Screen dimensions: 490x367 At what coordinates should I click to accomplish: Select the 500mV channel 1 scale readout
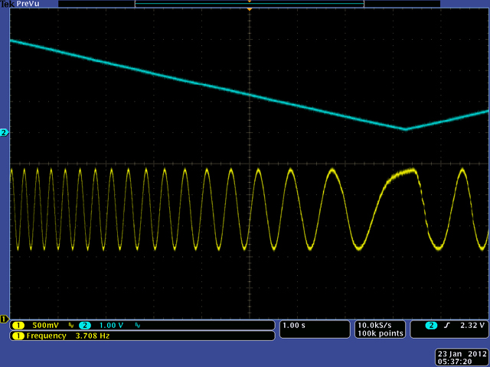pos(45,326)
